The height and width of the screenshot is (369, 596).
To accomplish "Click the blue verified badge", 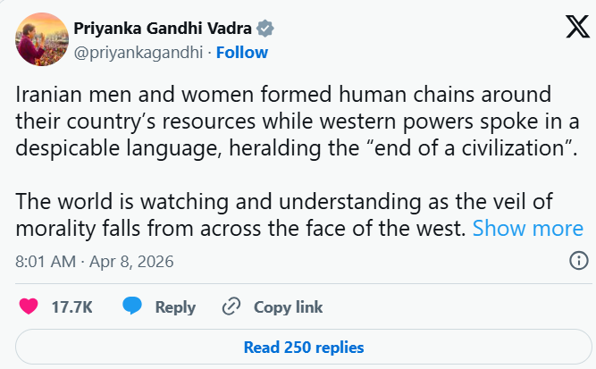I will click(265, 28).
